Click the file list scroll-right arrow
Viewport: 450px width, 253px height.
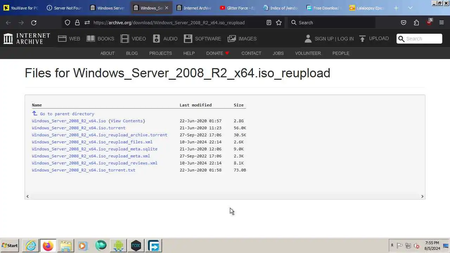coord(422,196)
